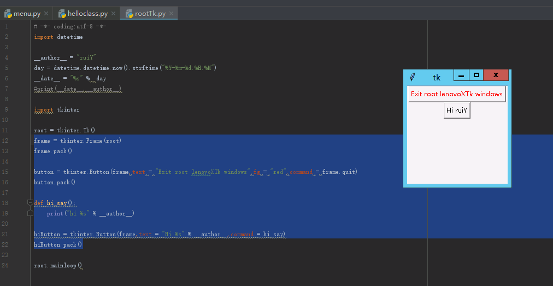Click 'frame.pack()' on line 13
This screenshot has height=286, width=553.
pyautogui.click(x=53, y=151)
